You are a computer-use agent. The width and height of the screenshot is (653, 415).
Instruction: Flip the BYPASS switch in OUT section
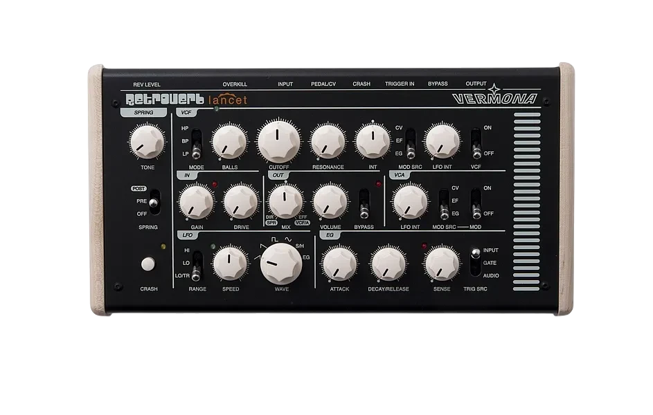coord(364,203)
